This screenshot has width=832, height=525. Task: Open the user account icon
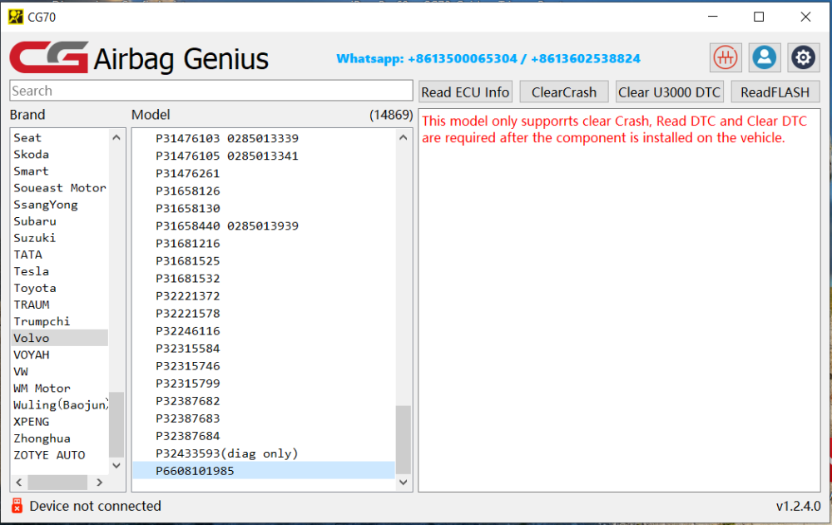tap(765, 57)
